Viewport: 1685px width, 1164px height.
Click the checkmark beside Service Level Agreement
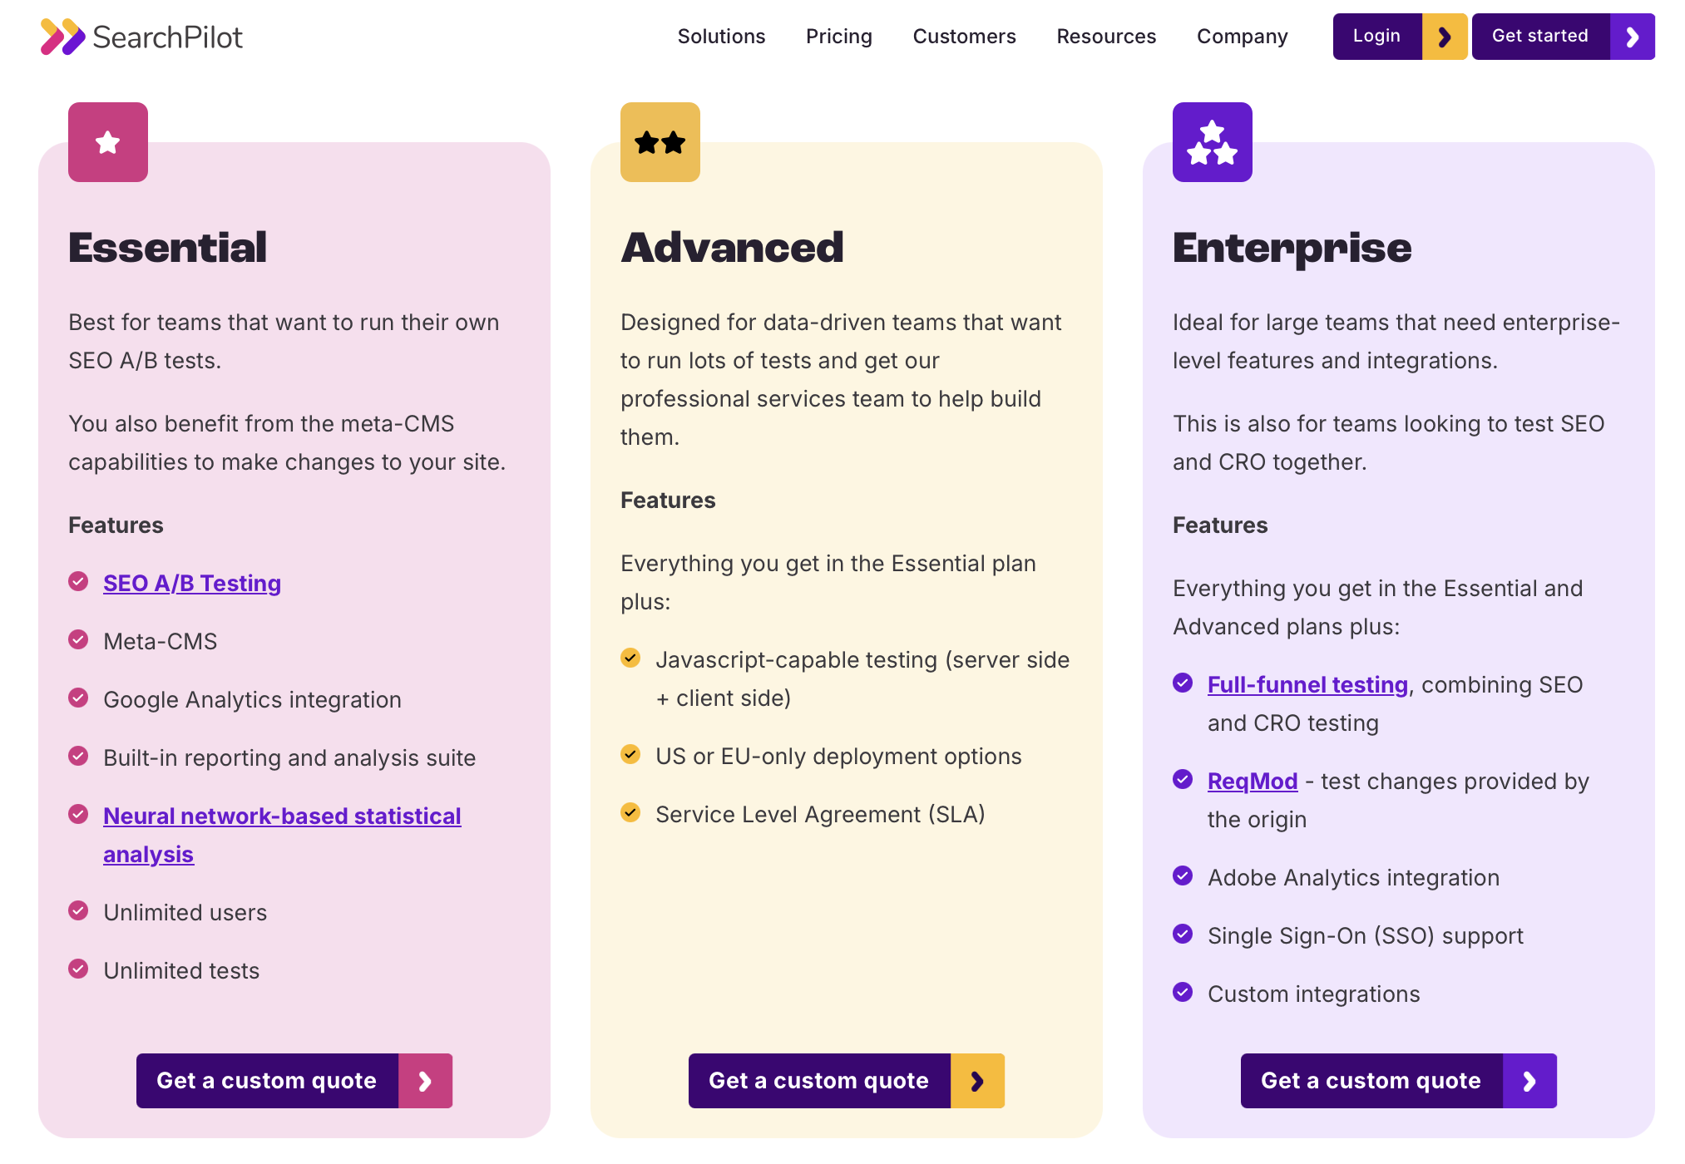click(630, 812)
